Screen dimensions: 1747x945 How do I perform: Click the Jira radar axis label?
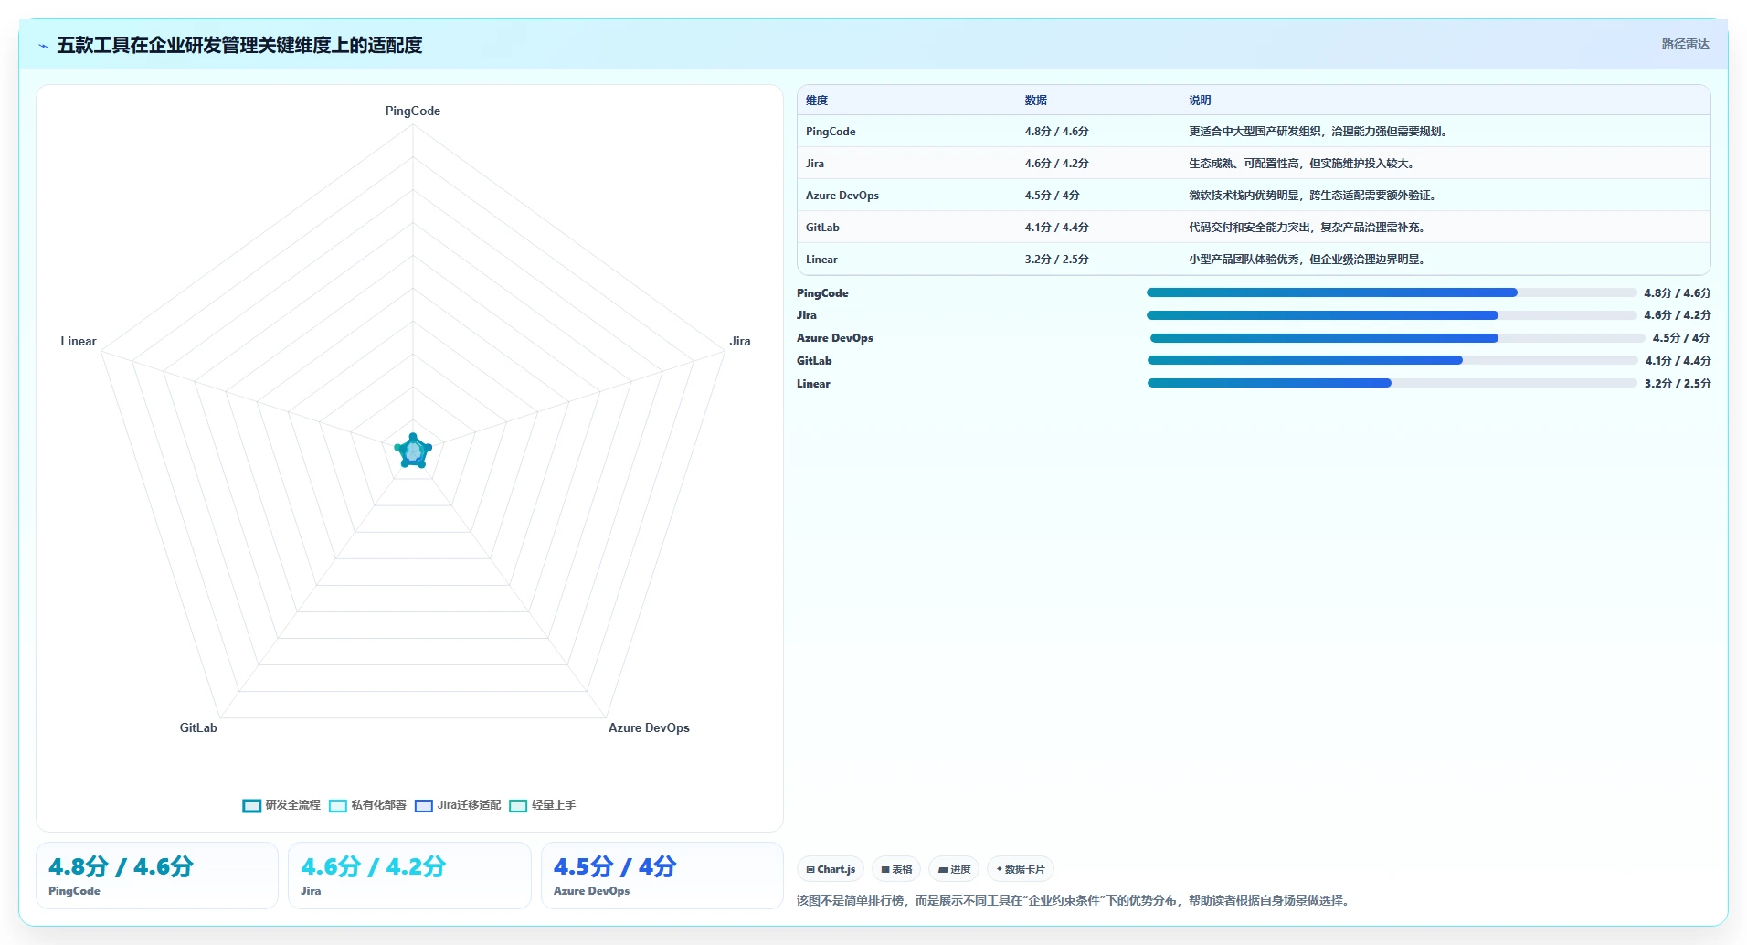click(740, 341)
